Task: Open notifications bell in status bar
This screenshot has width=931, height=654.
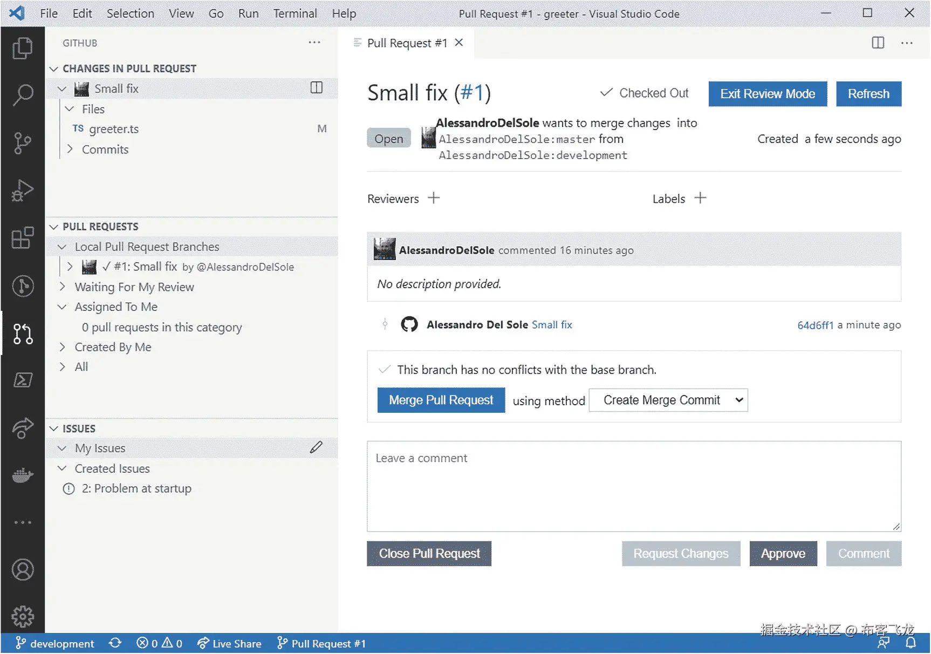Action: click(911, 643)
